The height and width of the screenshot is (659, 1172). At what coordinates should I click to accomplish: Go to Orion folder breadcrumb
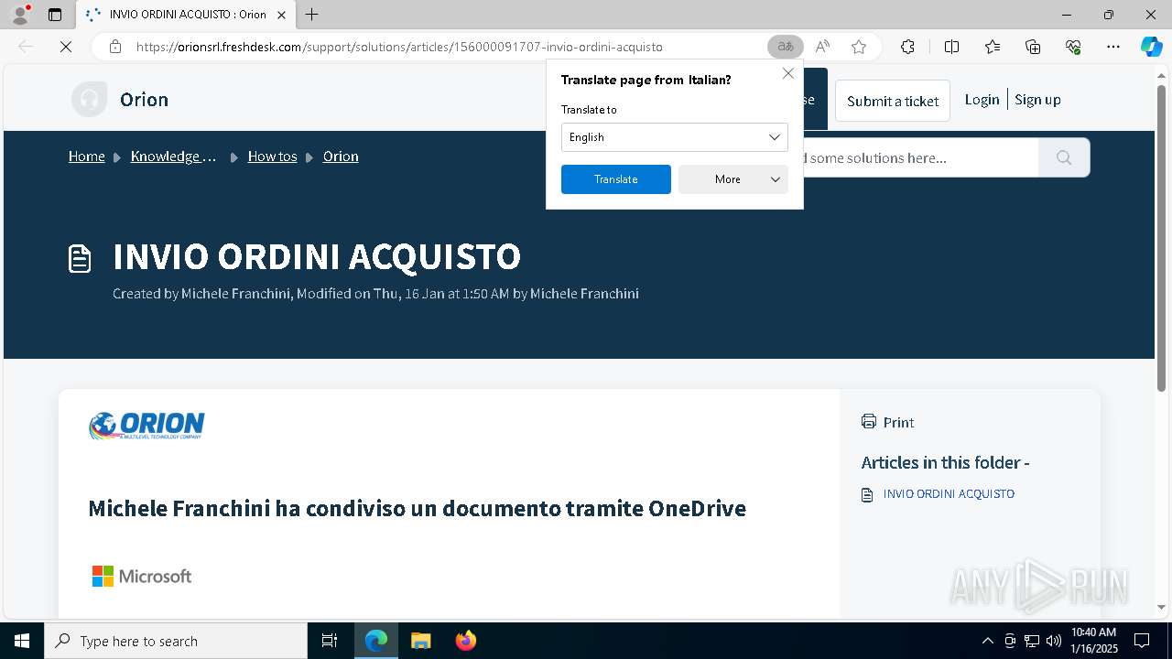click(x=341, y=157)
